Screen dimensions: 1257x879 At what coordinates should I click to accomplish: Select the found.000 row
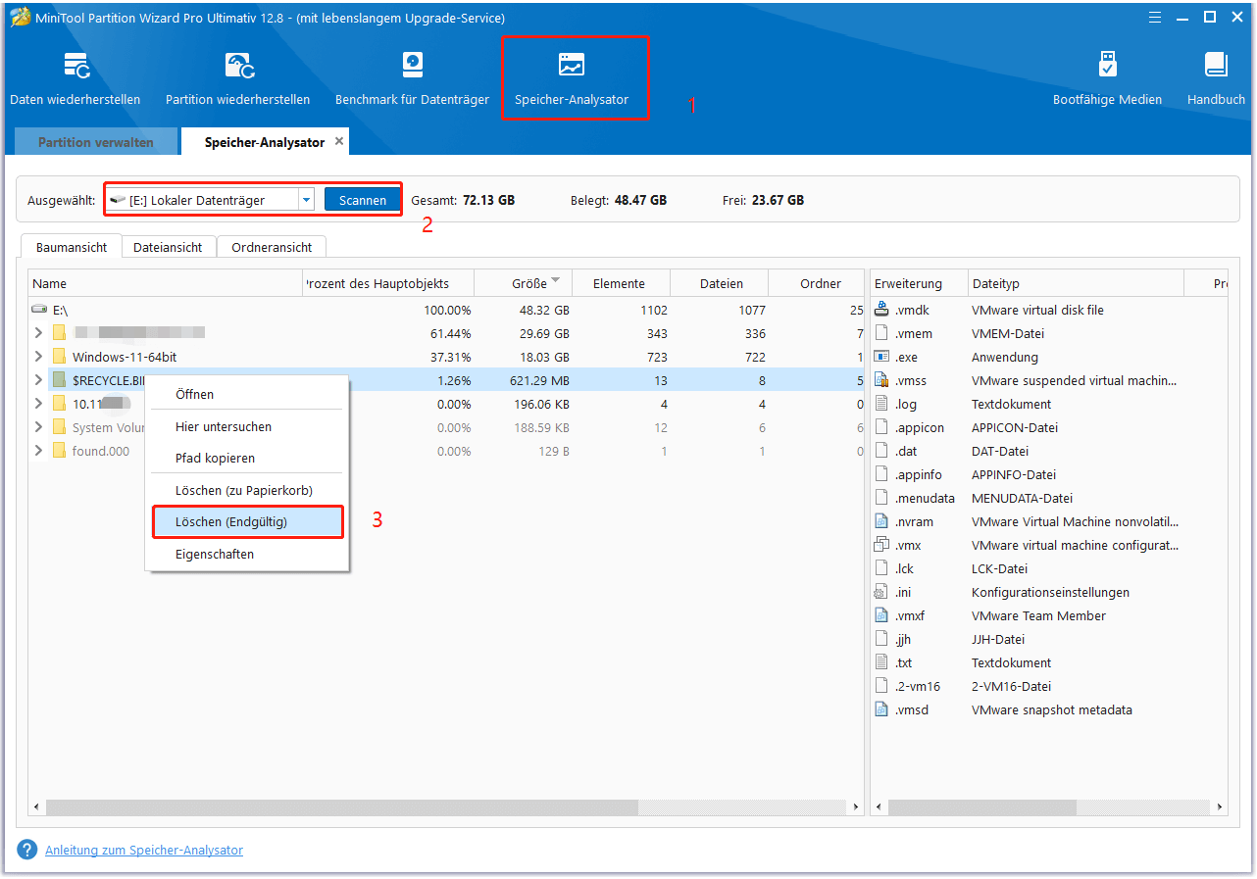445,451
